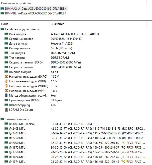Click lightning icon of 'Напряжение модуля (VPP)'
Viewport: 152px width, 165px height.
tap(6, 91)
